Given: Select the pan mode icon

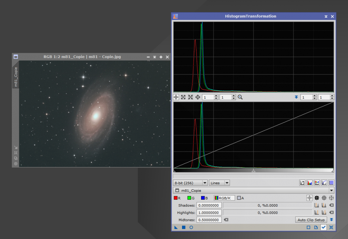Looking at the screenshot, I should (198, 97).
